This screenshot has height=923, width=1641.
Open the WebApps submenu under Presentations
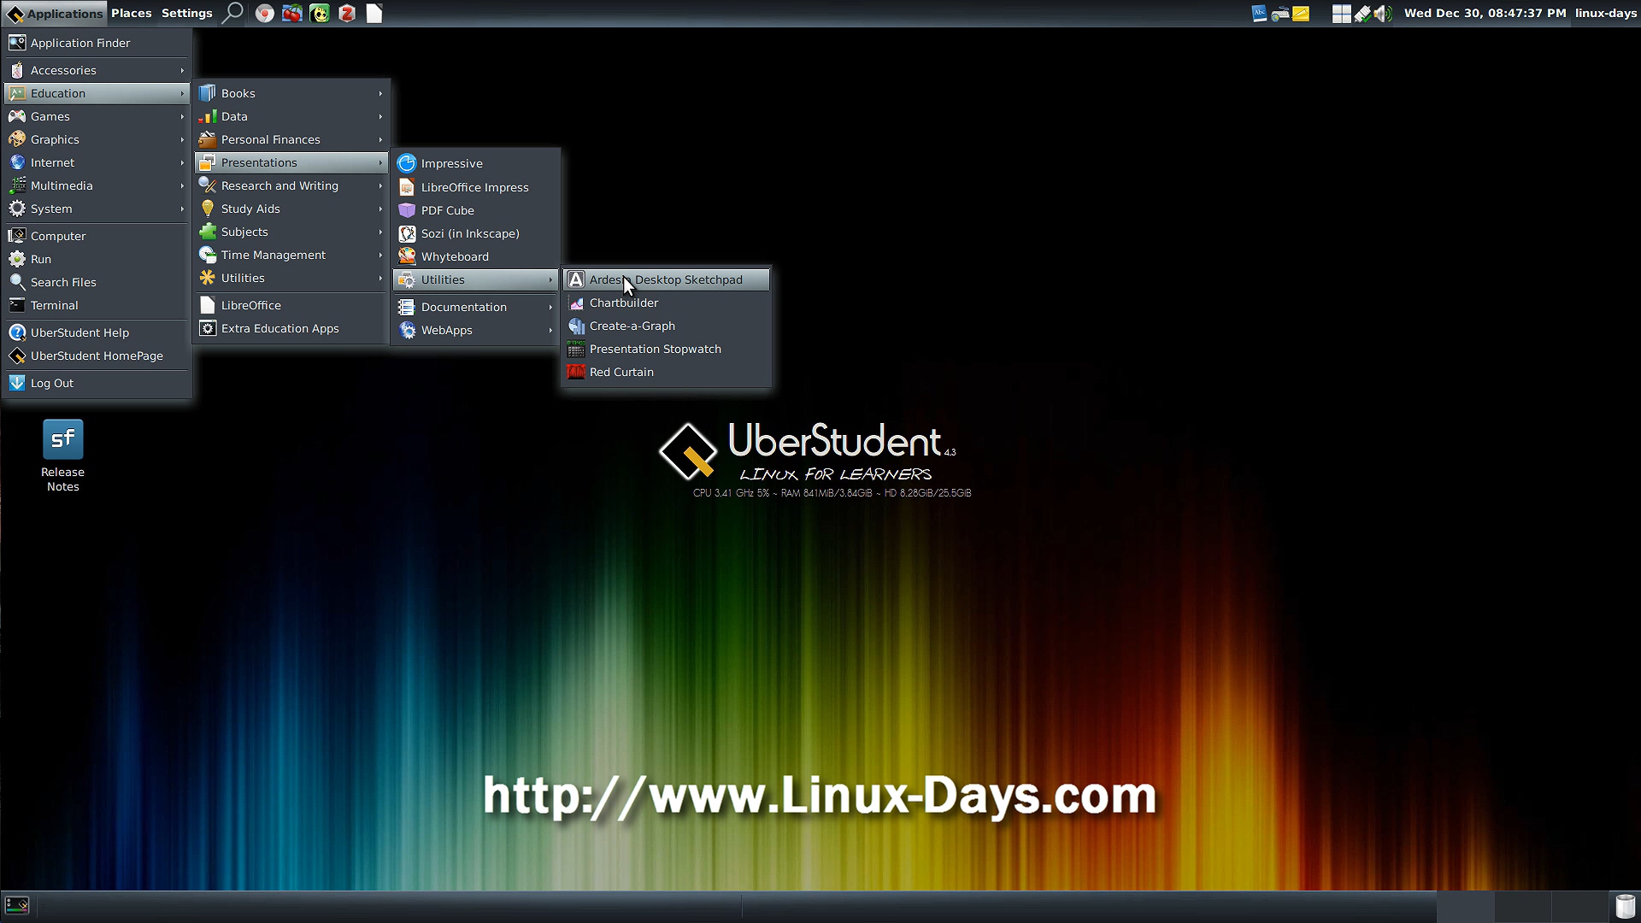click(475, 330)
